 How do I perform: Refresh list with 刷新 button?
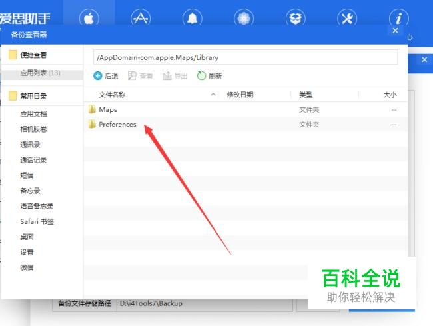tap(210, 76)
